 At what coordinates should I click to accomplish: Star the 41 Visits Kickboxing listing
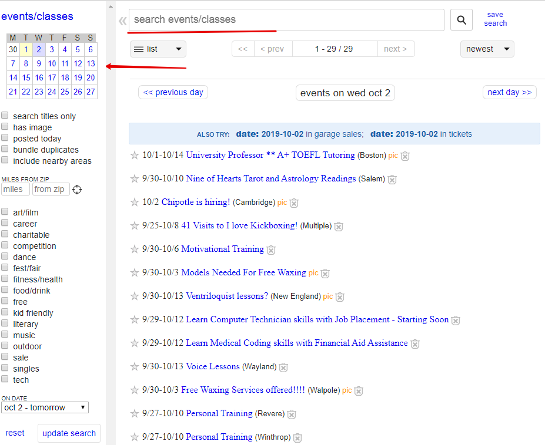(x=135, y=225)
